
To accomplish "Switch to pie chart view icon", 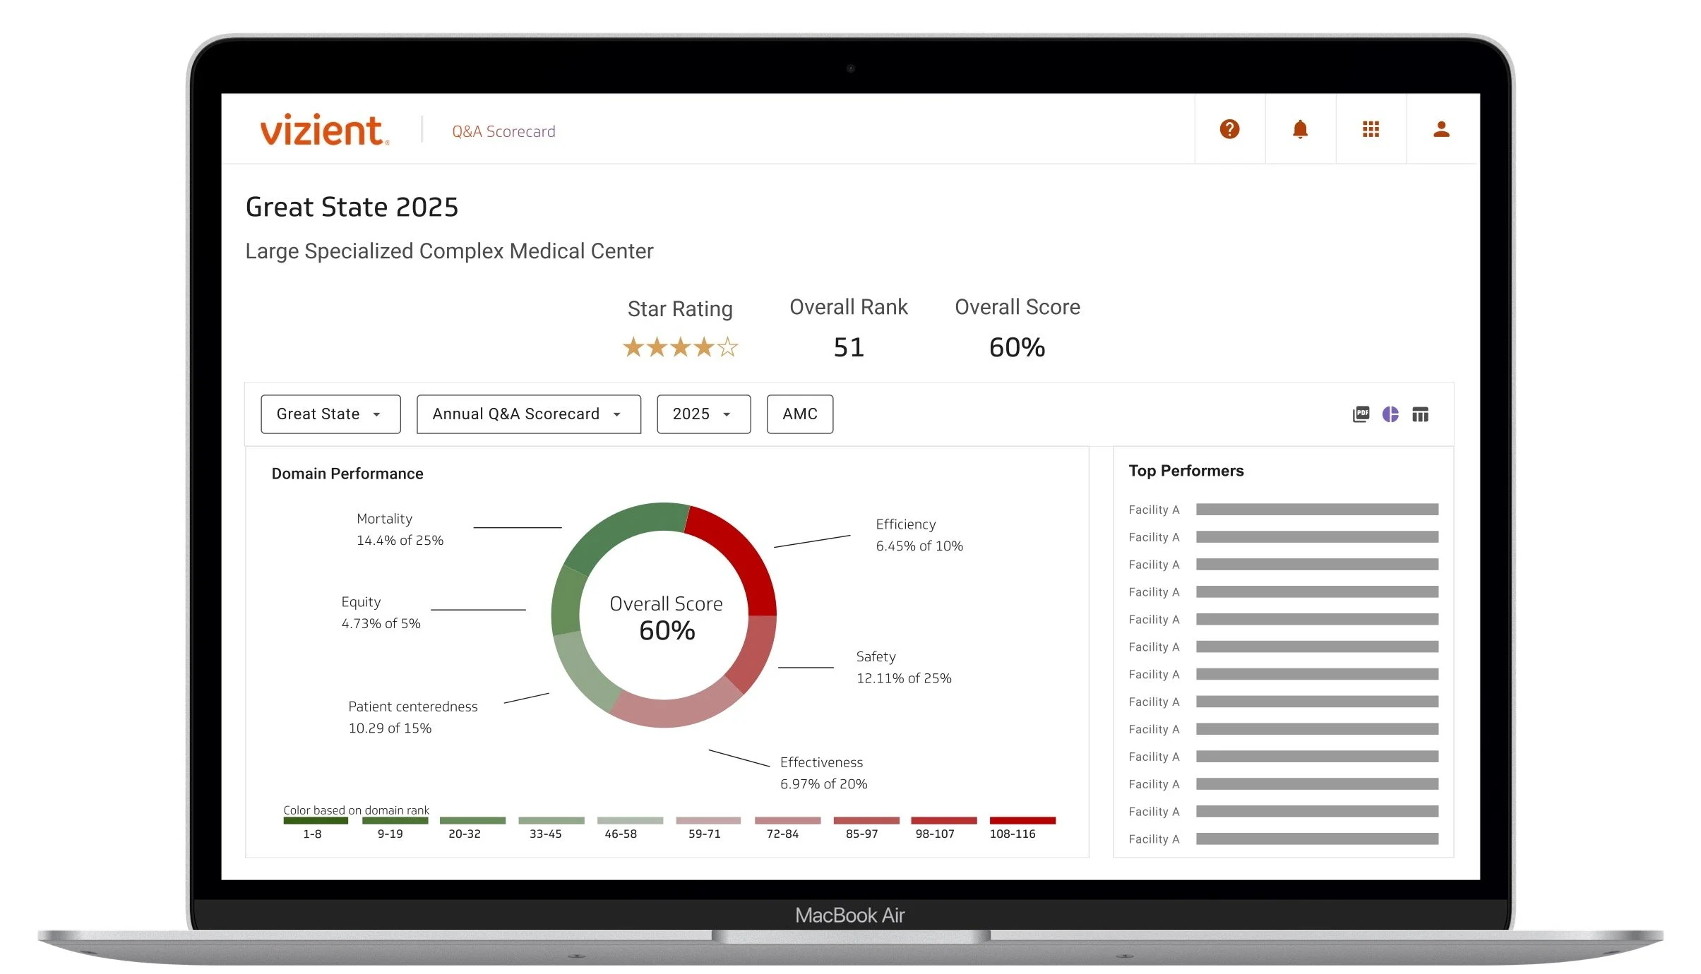I will coord(1390,414).
